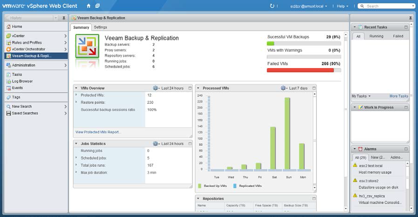Click the Successful VM Backups progress bar
The width and height of the screenshot is (418, 217).
pos(304,43)
